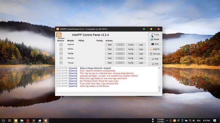Select log line 'the Windows Event Viewer for more clues'

99,81
